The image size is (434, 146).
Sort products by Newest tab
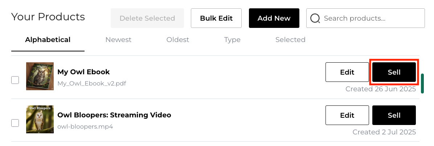tap(118, 40)
